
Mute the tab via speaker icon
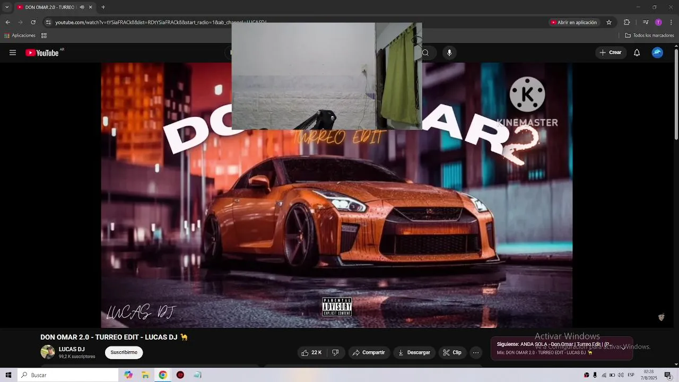82,7
